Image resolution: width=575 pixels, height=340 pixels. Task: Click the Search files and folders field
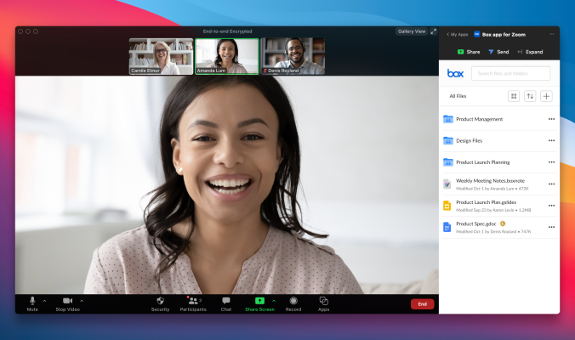[x=510, y=74]
